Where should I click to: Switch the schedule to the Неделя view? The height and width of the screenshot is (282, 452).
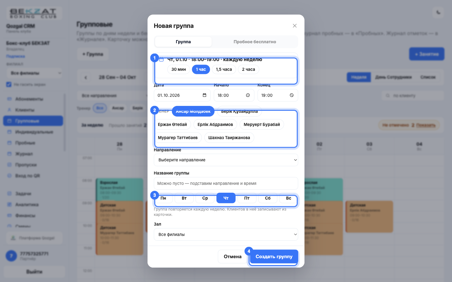pos(359,77)
